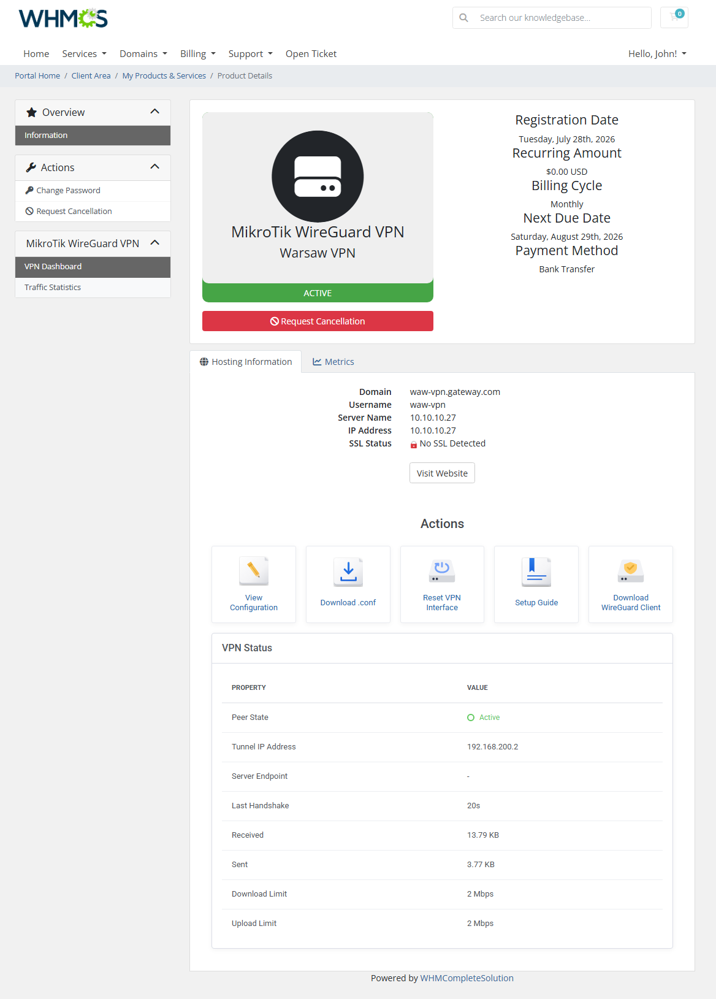Open the Hello, John! account dropdown

tap(657, 54)
